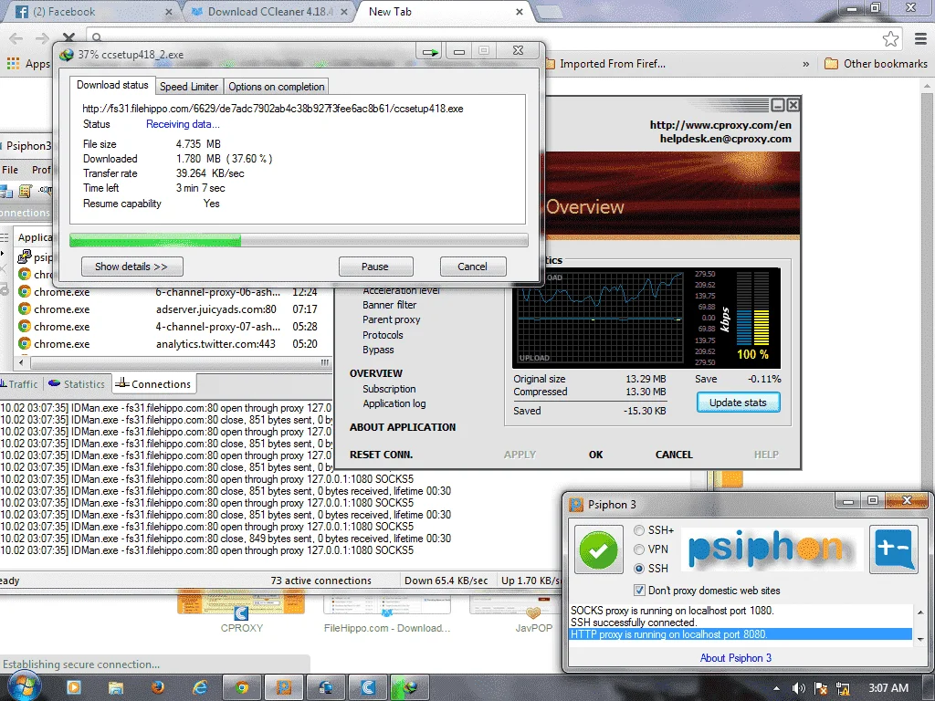Open Banner filter settings in CProxy

(x=389, y=305)
